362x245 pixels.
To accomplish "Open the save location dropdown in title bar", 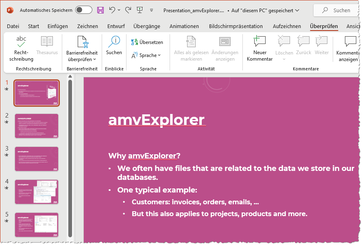I will pos(297,10).
